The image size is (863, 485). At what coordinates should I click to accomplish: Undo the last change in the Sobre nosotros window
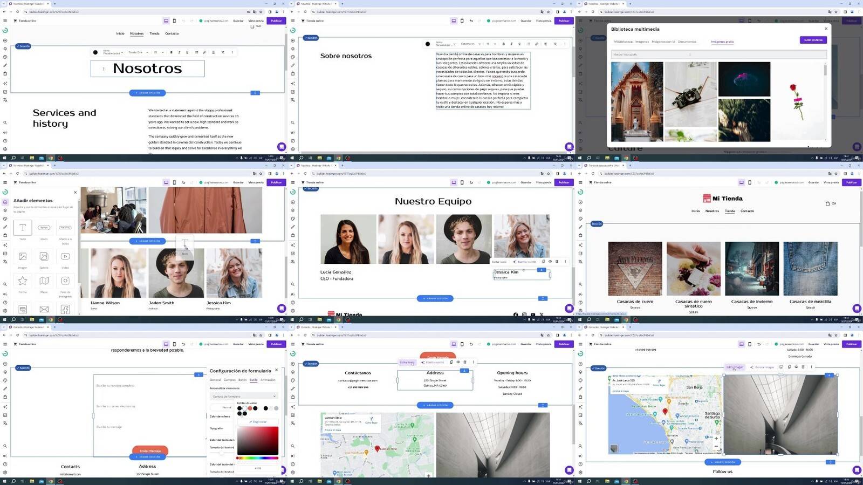pos(471,21)
